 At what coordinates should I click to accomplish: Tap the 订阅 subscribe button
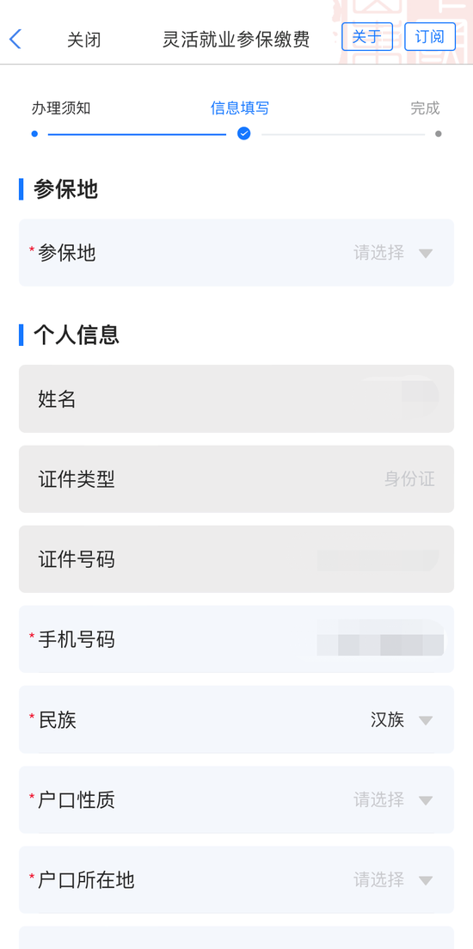pos(430,37)
